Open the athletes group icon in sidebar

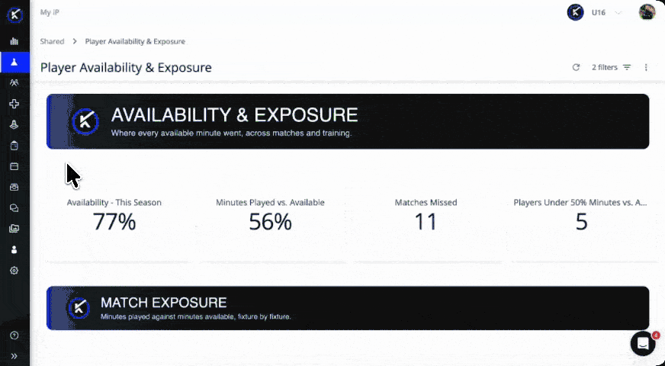pos(14,82)
